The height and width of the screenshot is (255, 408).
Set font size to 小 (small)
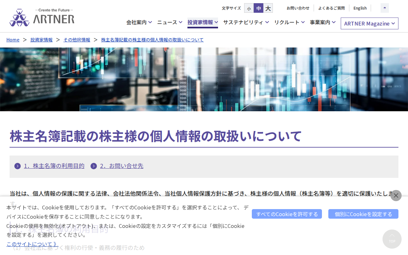click(249, 8)
